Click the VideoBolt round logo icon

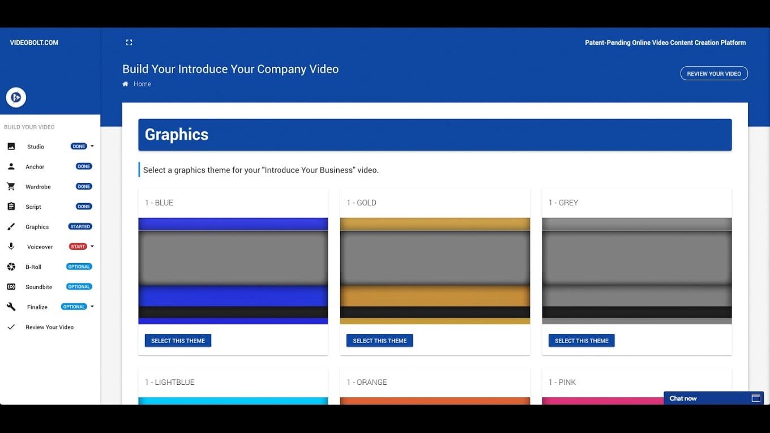[16, 97]
